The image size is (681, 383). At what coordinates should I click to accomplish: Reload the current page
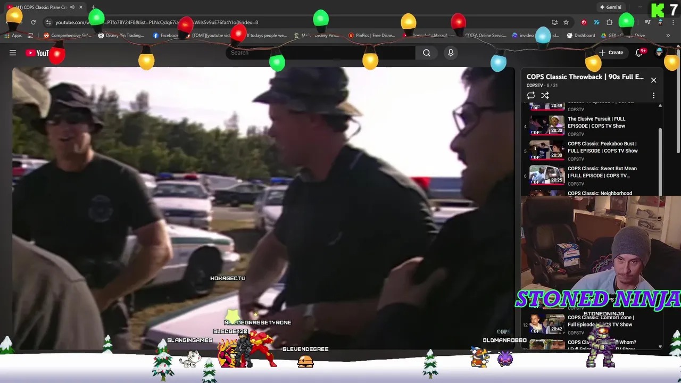click(x=33, y=22)
